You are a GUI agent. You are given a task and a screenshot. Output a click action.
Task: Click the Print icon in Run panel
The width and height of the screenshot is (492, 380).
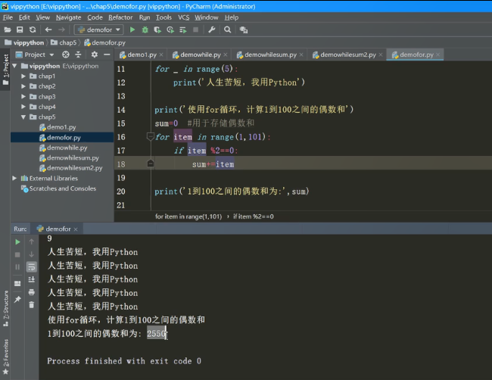pos(31,292)
